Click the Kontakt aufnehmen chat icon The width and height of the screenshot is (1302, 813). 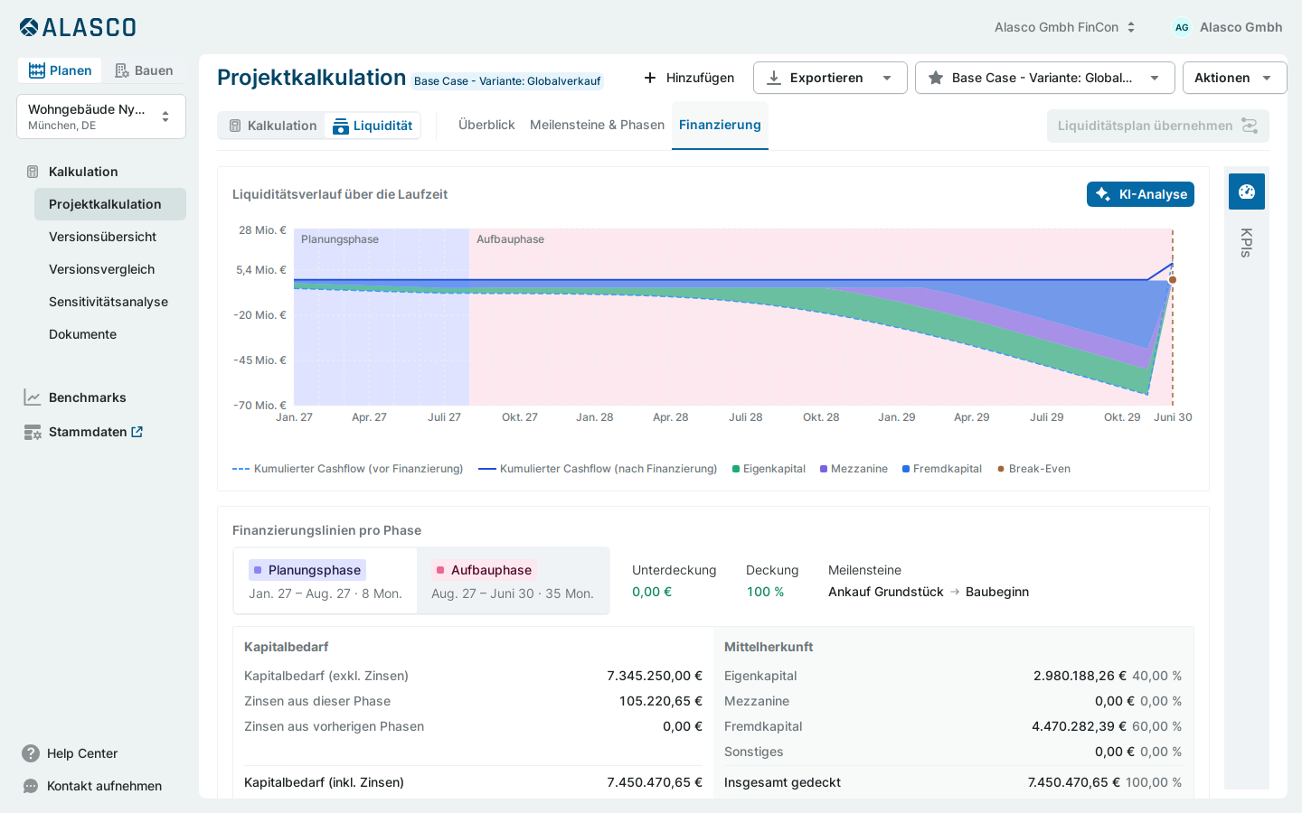(31, 786)
